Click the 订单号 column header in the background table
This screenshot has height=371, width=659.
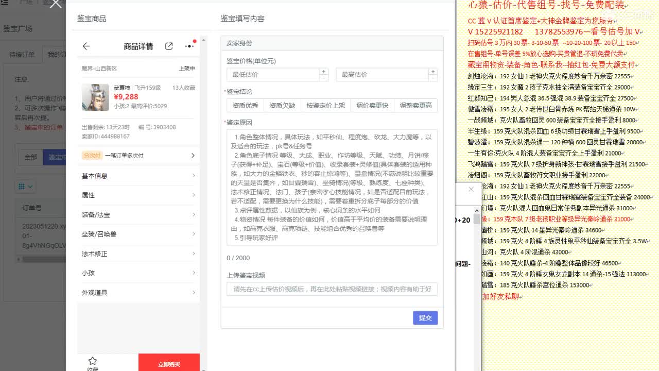coord(32,208)
